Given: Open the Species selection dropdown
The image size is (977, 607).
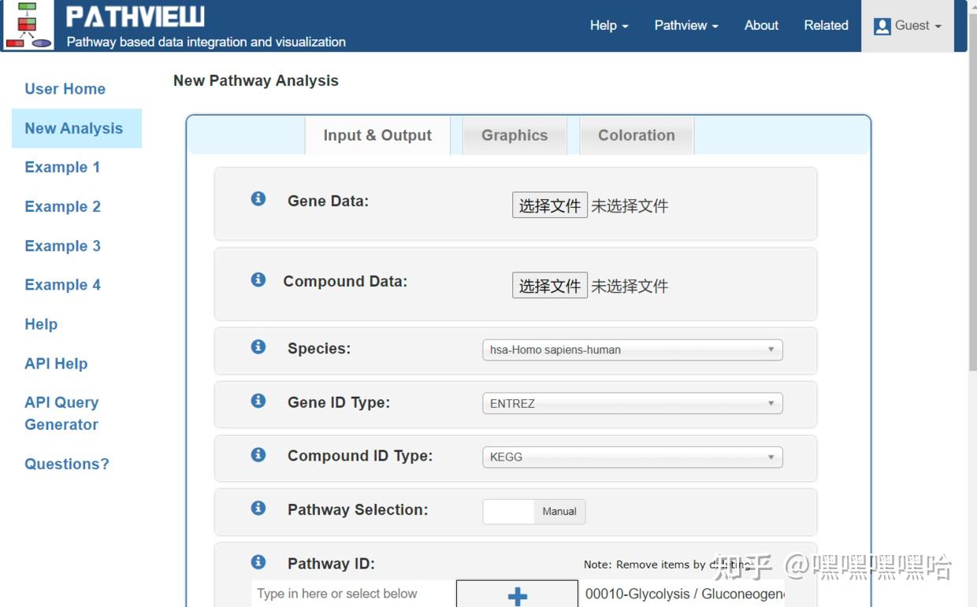Looking at the screenshot, I should 630,350.
